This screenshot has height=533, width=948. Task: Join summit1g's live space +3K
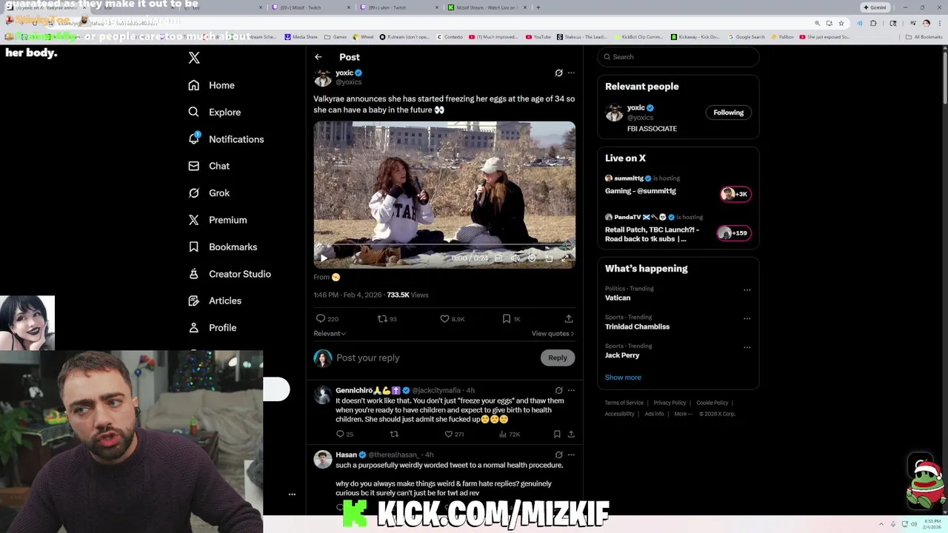[735, 194]
